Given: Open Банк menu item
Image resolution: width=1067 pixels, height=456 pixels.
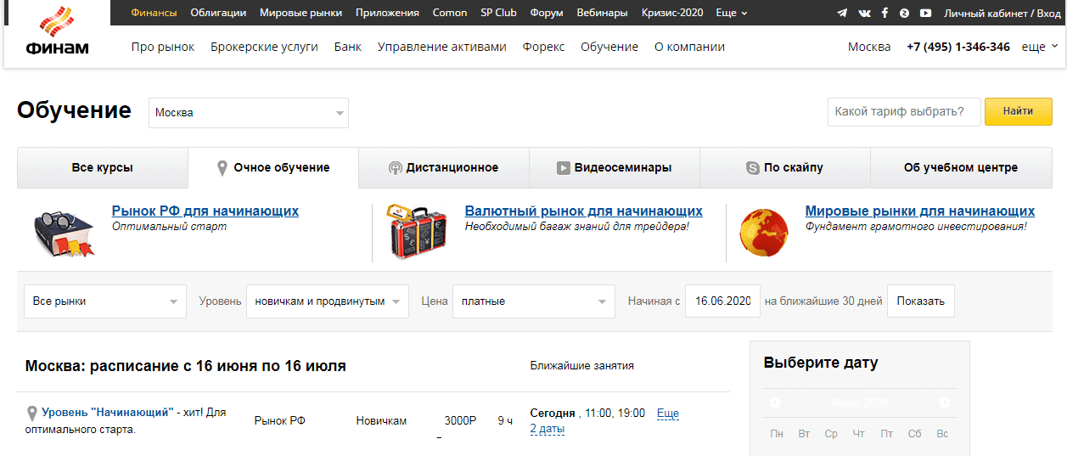Looking at the screenshot, I should 348,47.
